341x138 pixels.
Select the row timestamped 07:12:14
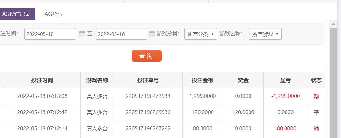pos(163,128)
